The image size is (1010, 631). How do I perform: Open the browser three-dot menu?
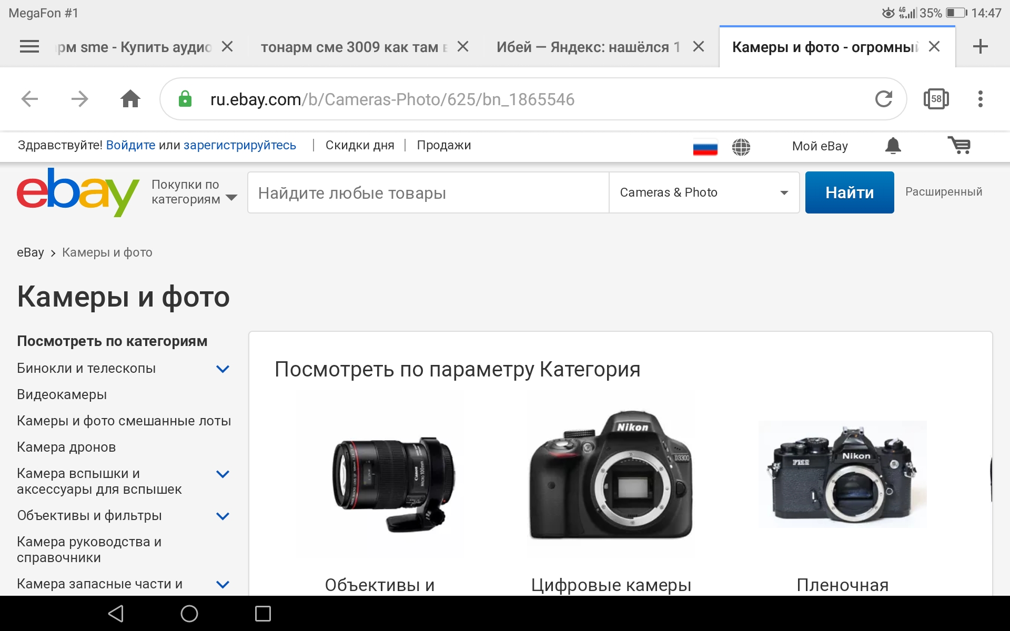(980, 99)
